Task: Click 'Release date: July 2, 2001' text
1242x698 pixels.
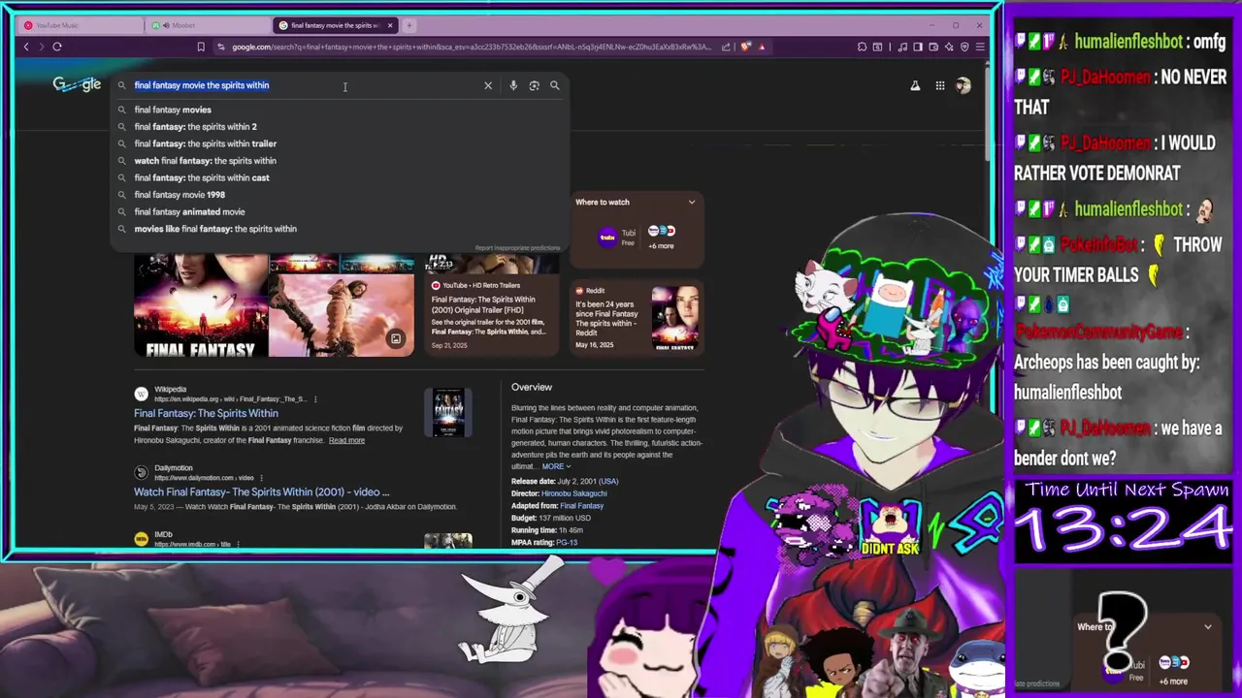Action: [565, 482]
